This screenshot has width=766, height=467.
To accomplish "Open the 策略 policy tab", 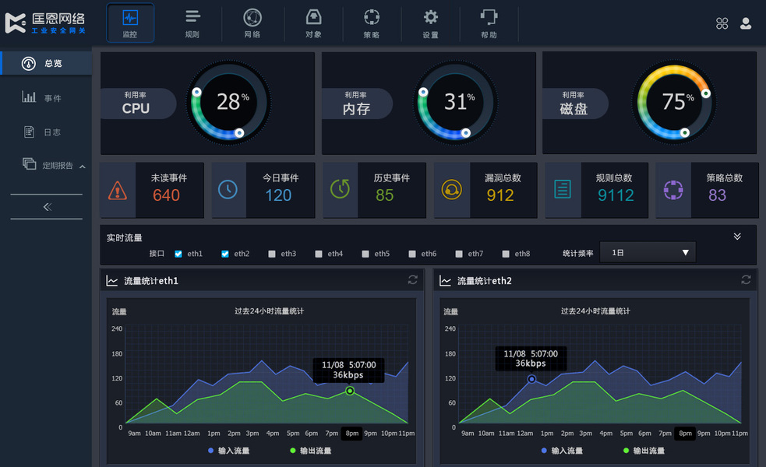I will [x=371, y=23].
